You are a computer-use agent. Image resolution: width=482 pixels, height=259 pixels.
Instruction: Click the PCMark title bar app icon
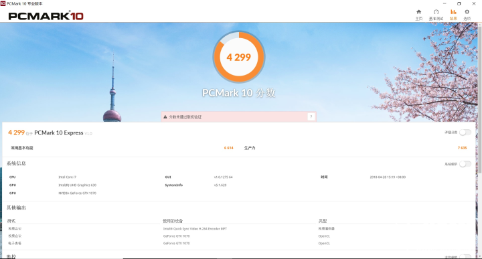3,3
